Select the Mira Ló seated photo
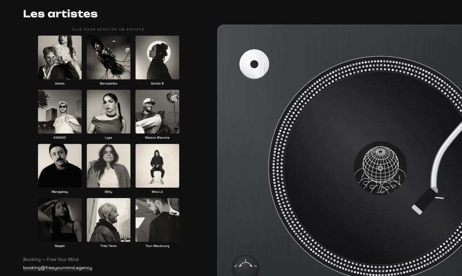 pos(157,166)
